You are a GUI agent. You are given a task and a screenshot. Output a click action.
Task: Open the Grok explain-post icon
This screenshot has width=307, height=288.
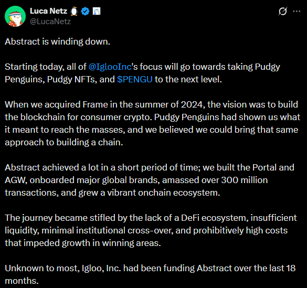pos(283,11)
